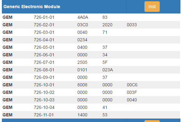Click the 726-02-01 entry

44,25
